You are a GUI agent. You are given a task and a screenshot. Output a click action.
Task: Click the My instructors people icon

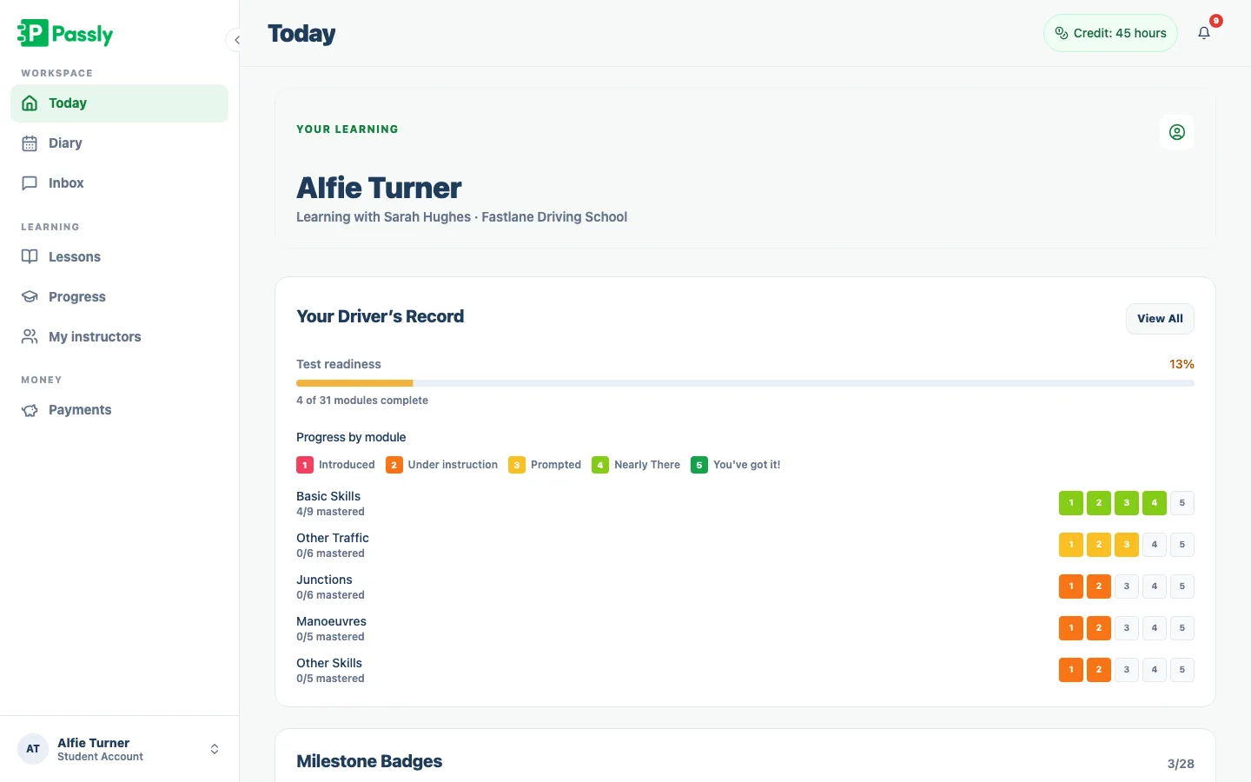(x=30, y=337)
